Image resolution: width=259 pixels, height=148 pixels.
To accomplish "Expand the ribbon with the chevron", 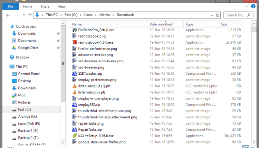I will point(247,7).
